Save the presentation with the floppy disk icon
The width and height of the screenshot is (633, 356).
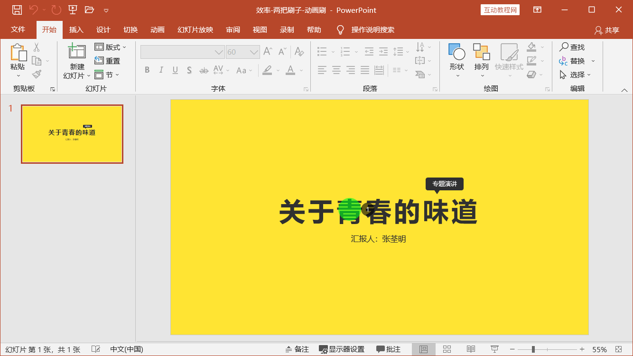click(x=17, y=10)
